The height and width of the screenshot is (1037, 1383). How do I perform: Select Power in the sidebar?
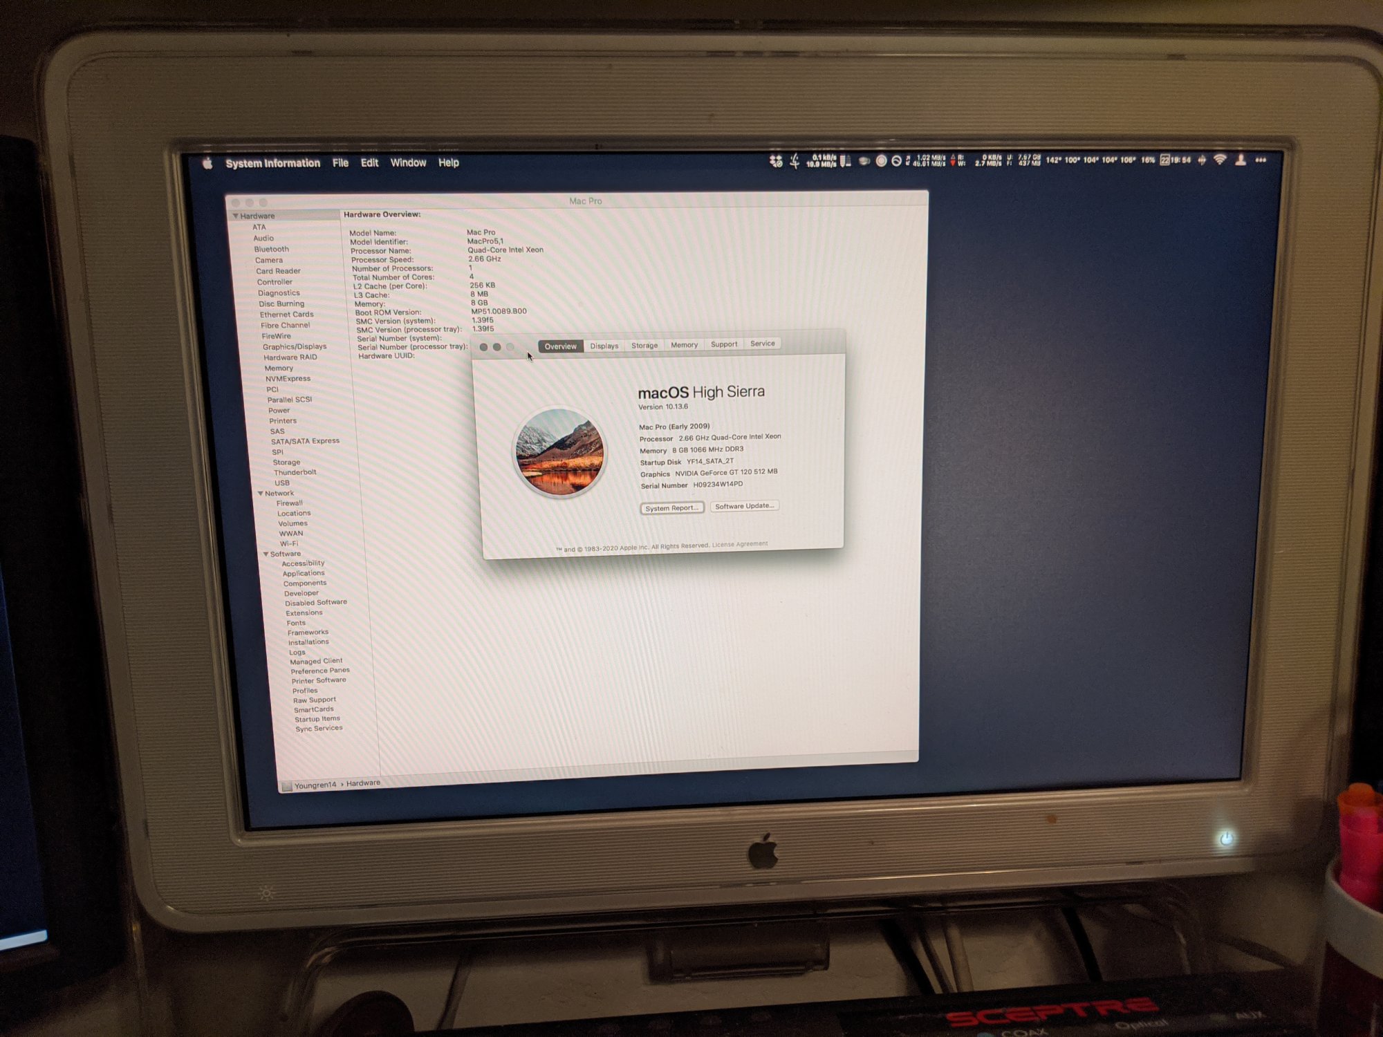279,410
